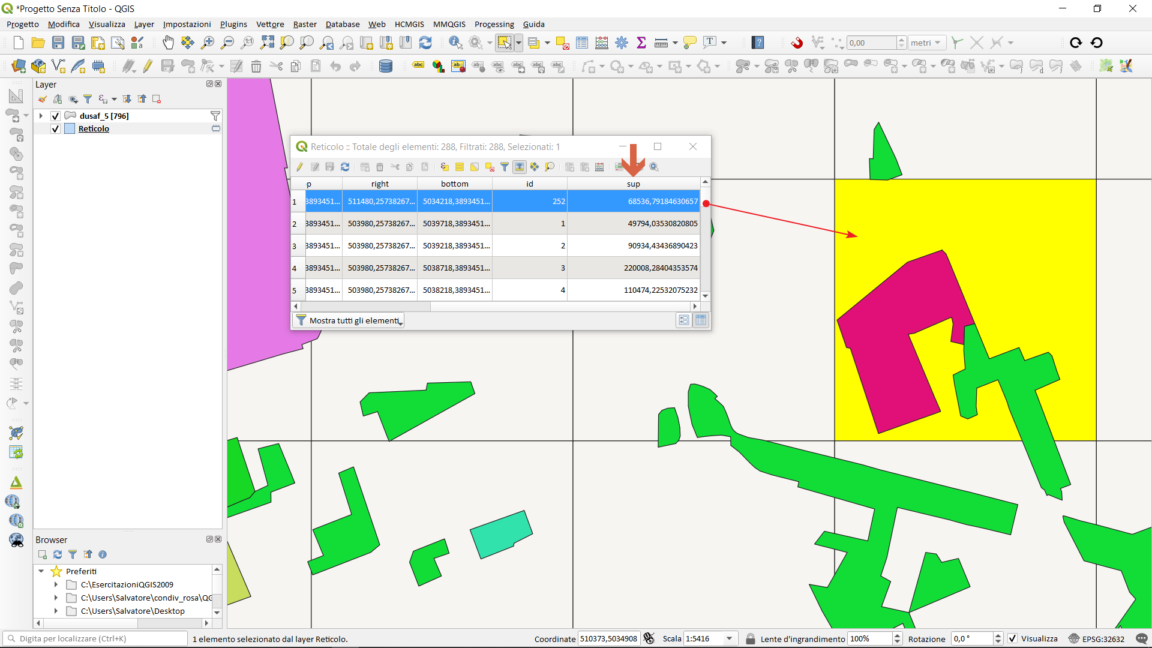Toggle the Visualizza render checkbox
Viewport: 1152px width, 648px height.
pyautogui.click(x=1013, y=638)
